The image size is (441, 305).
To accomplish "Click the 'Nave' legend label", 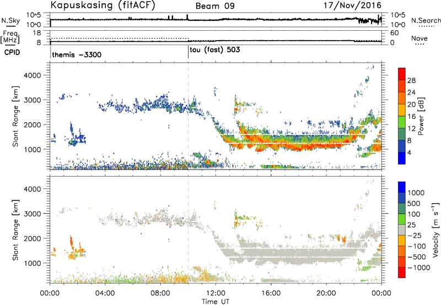I will (420, 38).
